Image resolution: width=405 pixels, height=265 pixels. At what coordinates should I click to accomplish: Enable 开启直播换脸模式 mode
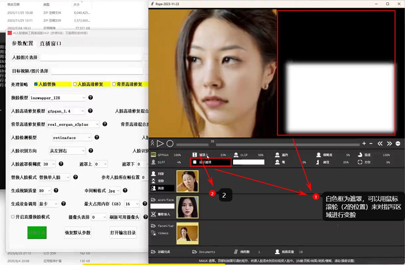coord(13,216)
